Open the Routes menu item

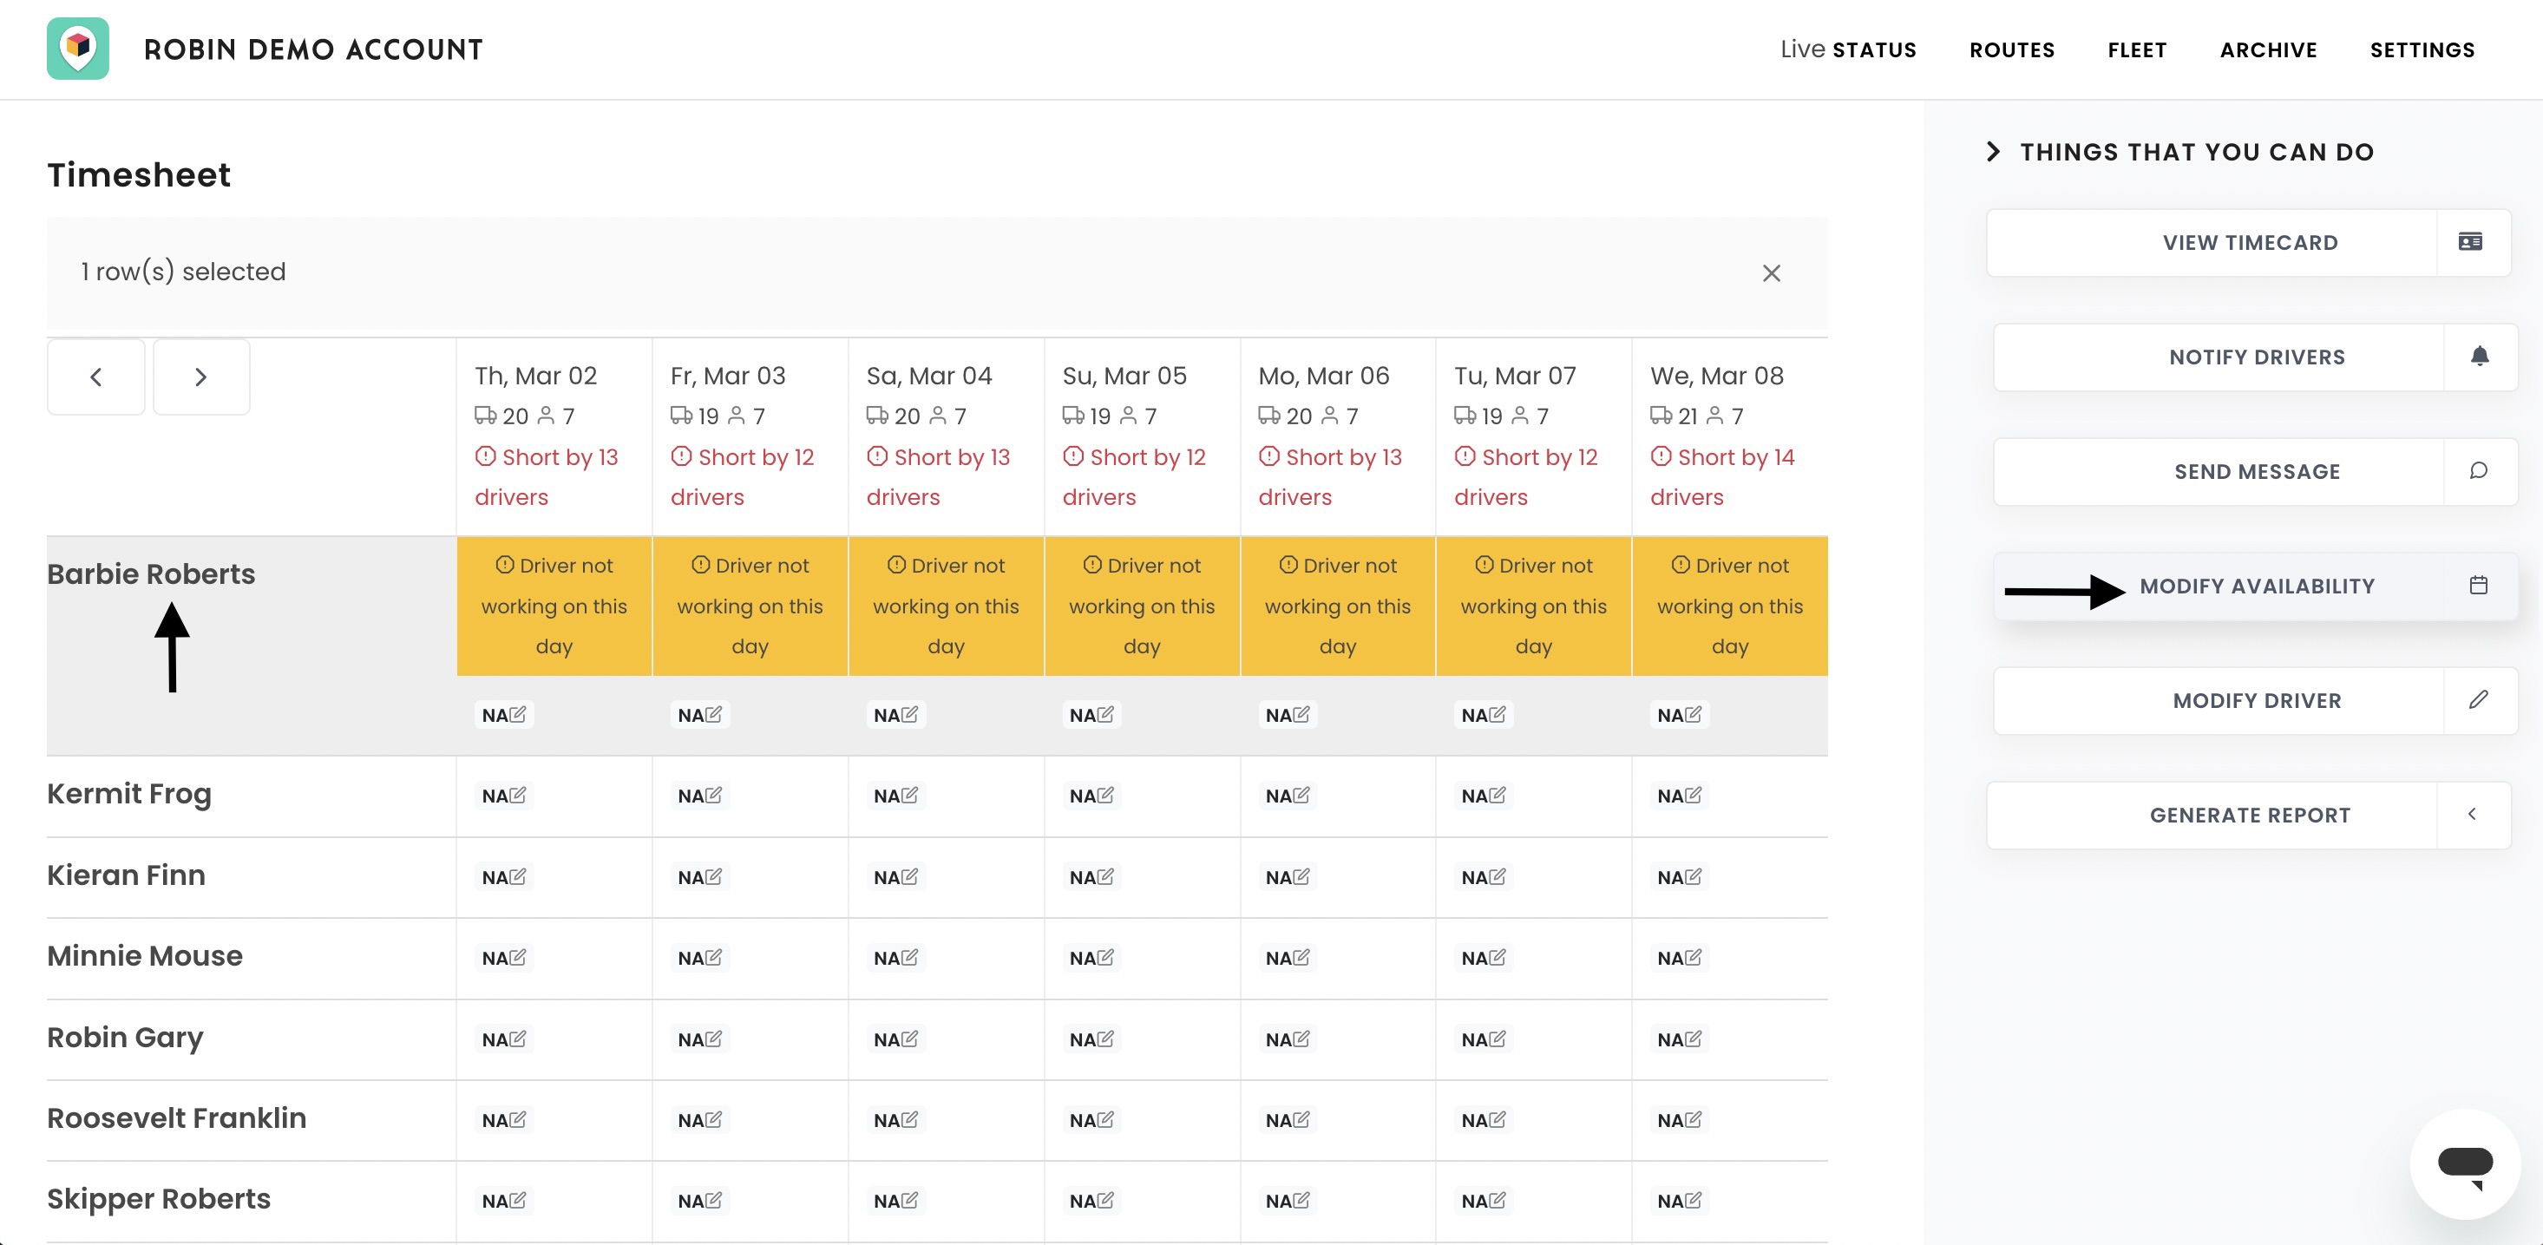(2012, 49)
